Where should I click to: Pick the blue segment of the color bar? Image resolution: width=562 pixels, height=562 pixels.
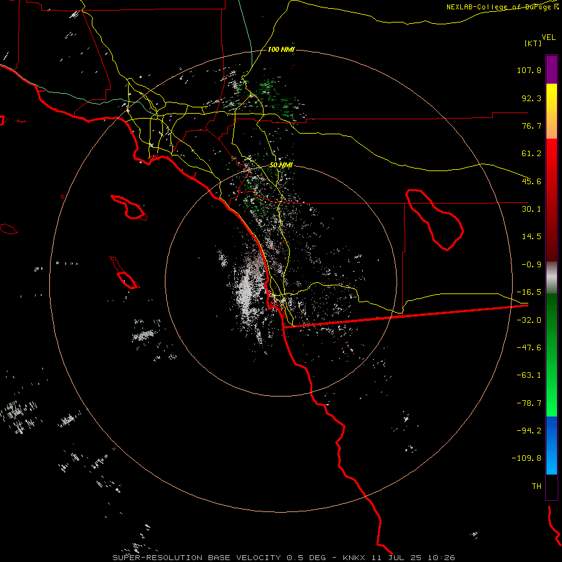[x=551, y=445]
